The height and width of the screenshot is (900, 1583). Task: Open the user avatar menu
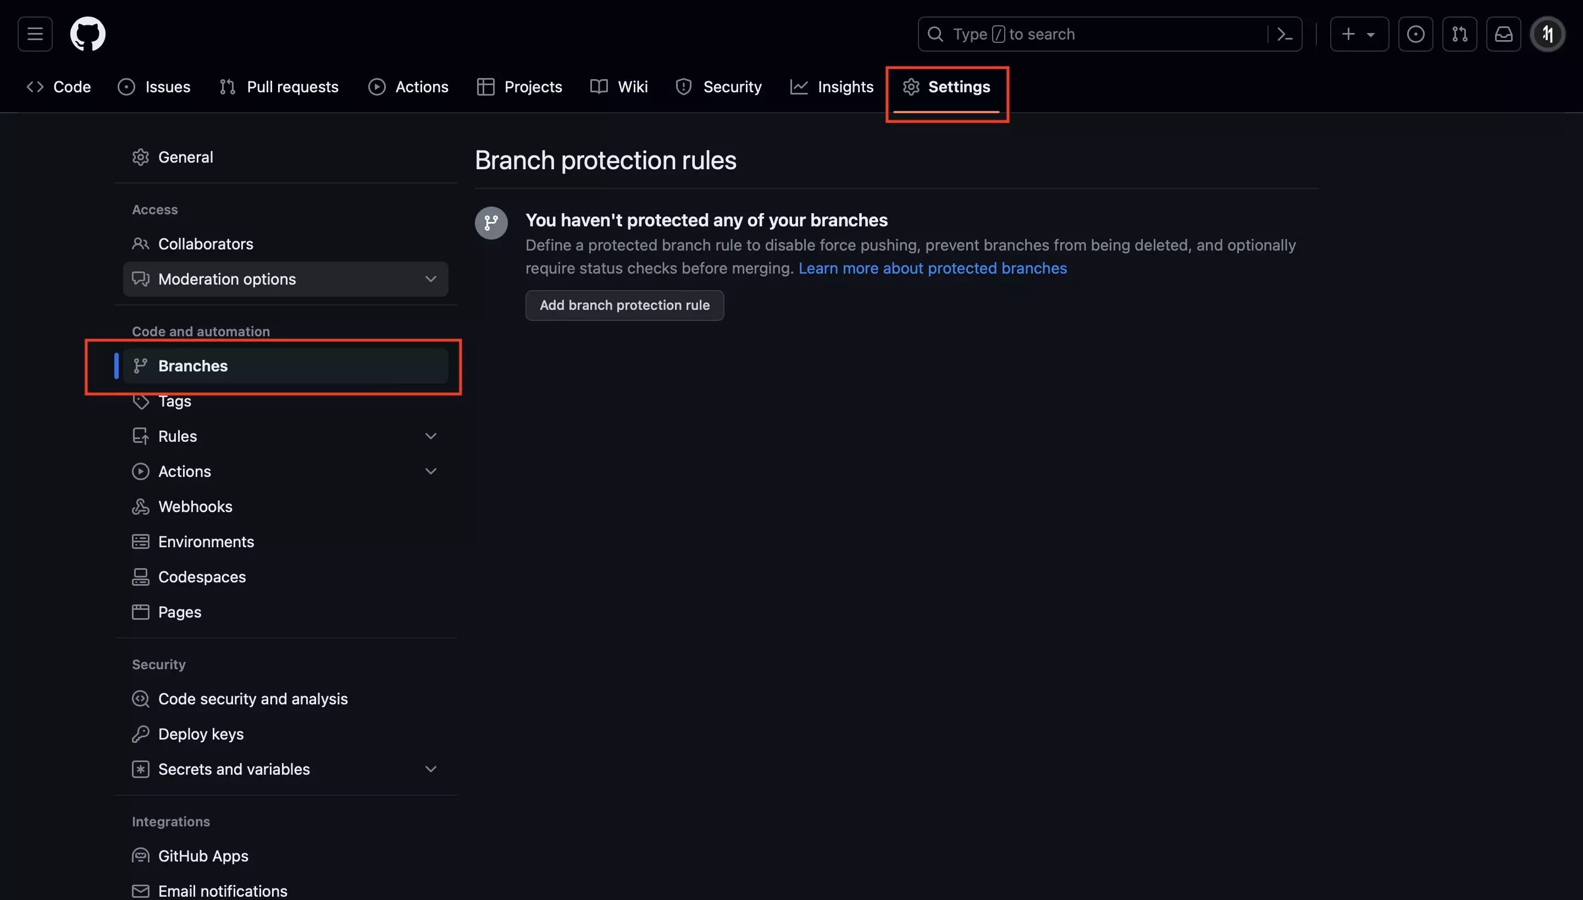point(1548,34)
